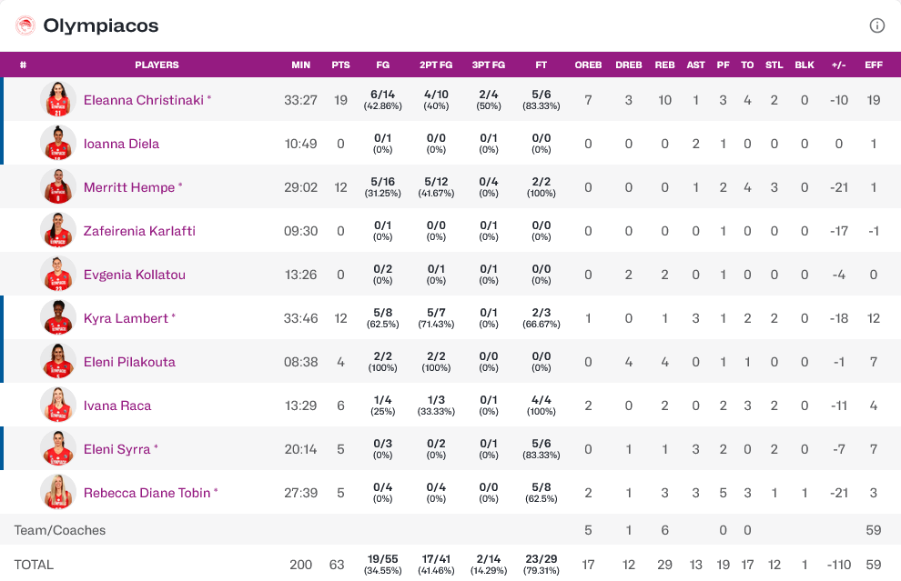Click the 3PT FG column header
The width and height of the screenshot is (901, 581).
(x=489, y=65)
